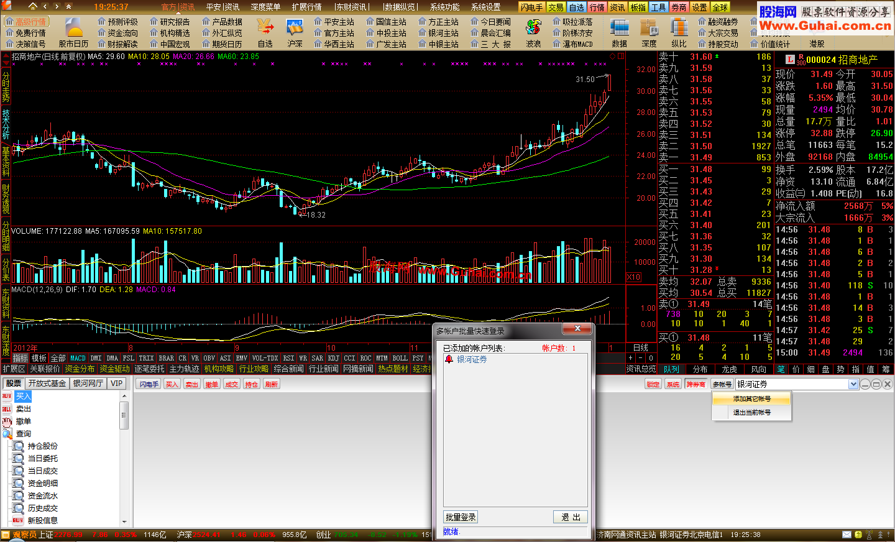The image size is (895, 542).
Task: Click the 多帐号 multi-account button
Action: coord(722,384)
